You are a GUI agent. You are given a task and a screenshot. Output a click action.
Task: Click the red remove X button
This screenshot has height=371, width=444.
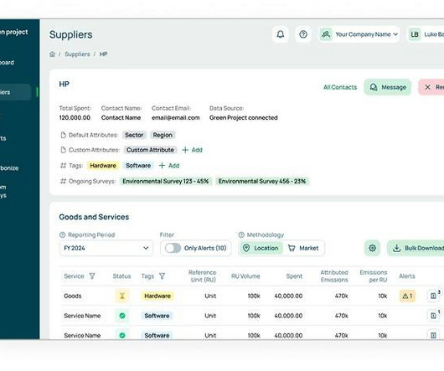point(431,87)
